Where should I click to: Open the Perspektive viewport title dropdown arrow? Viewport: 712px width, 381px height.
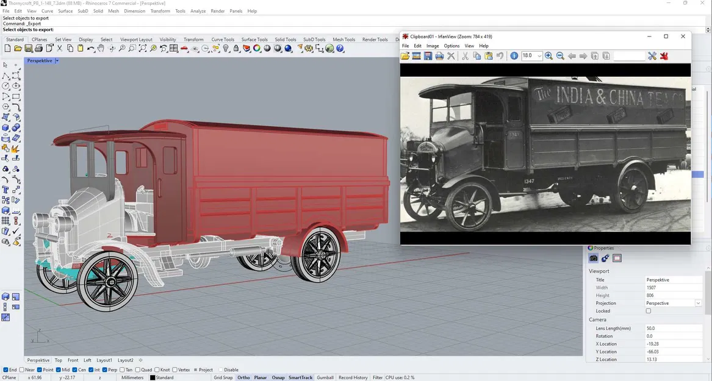57,61
